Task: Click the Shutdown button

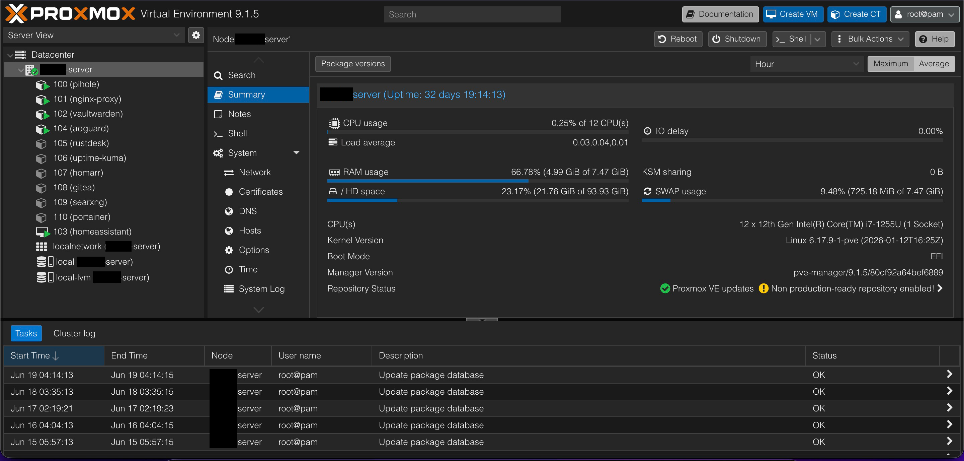Action: tap(737, 39)
